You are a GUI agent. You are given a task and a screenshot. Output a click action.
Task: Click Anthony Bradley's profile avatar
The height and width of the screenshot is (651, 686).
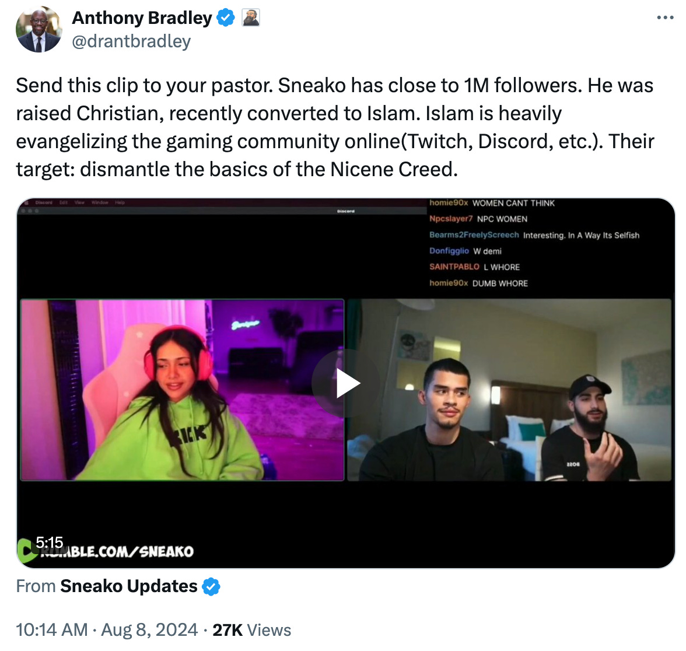(x=39, y=29)
